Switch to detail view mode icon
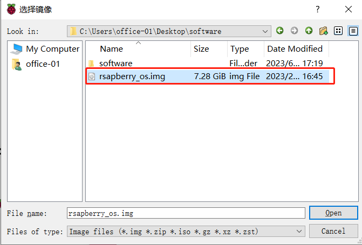Image resolution: width=362 pixels, height=245 pixels. pyautogui.click(x=353, y=31)
